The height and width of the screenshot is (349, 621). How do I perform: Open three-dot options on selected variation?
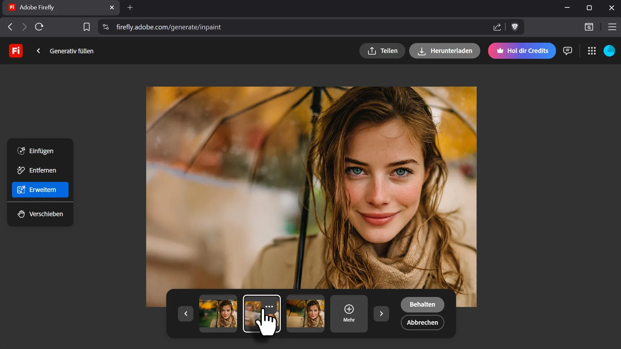pyautogui.click(x=269, y=306)
